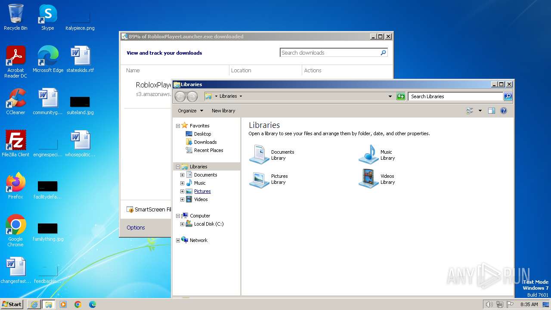Click the Forward navigation arrow in Libraries
The image size is (551, 310).
pos(192,96)
